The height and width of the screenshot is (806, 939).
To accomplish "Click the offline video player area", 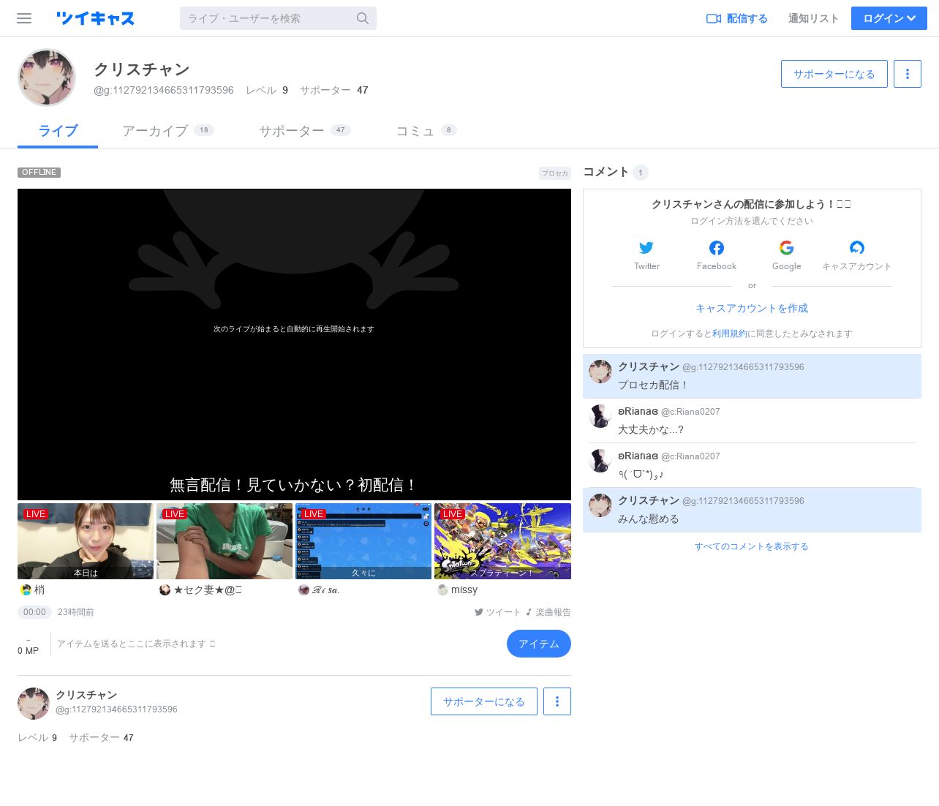I will pyautogui.click(x=294, y=344).
